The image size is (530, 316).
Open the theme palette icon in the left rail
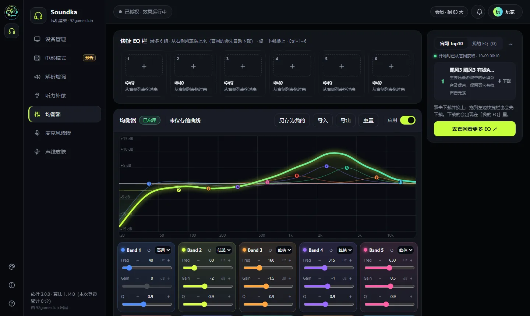12,267
